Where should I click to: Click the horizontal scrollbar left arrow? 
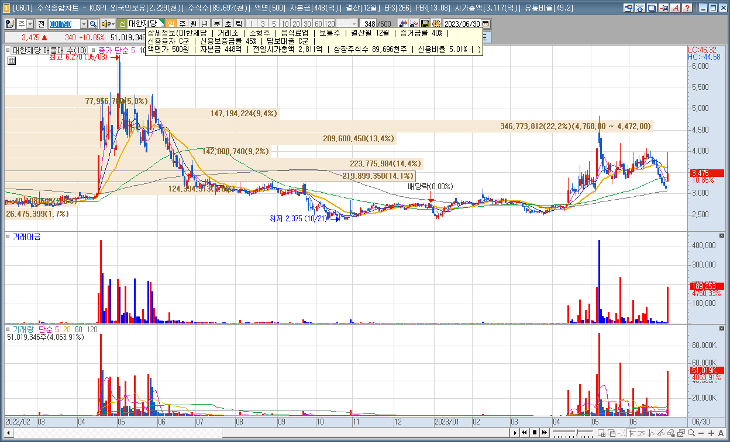tap(8, 433)
